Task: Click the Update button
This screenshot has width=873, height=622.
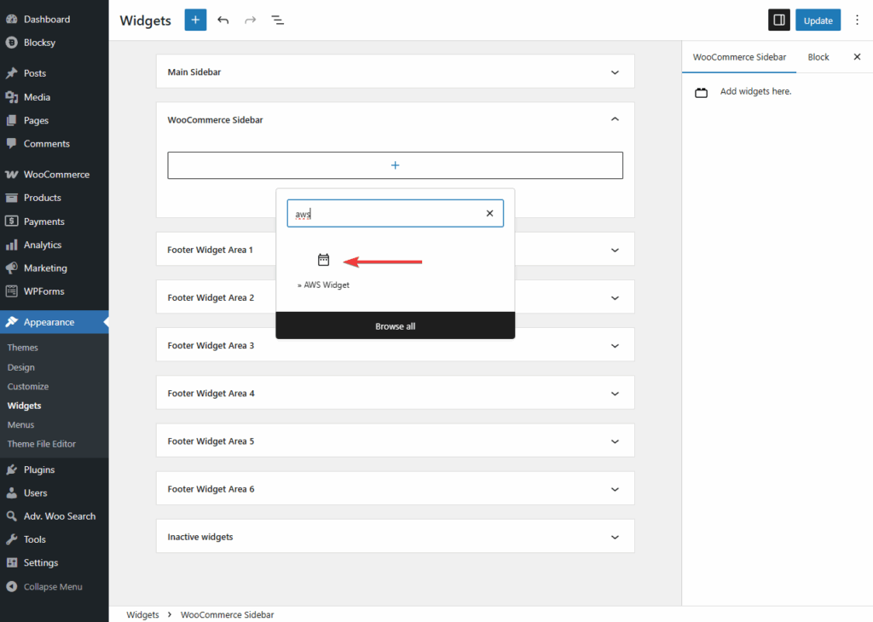Action: 818,19
